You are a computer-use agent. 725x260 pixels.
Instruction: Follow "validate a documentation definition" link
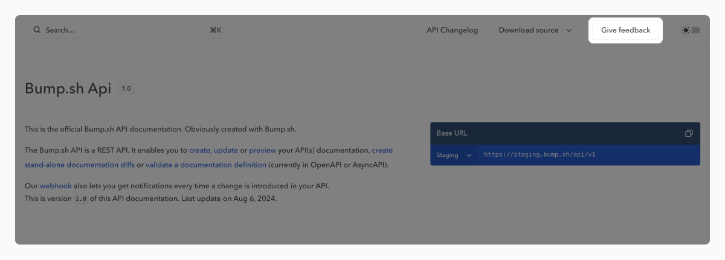coord(206,165)
